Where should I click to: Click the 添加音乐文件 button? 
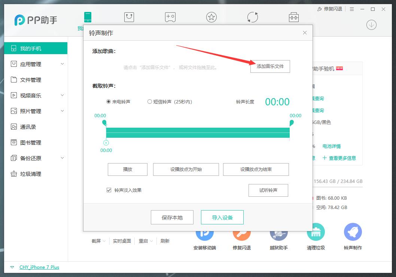coord(270,66)
